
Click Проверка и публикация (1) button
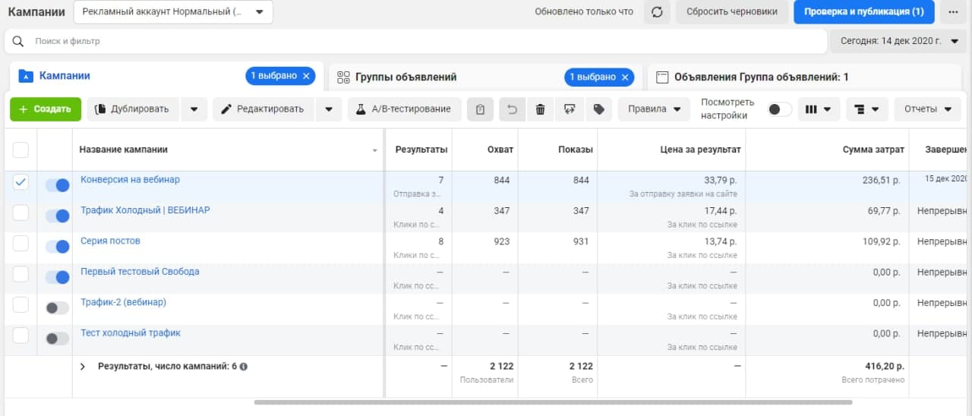tap(864, 12)
